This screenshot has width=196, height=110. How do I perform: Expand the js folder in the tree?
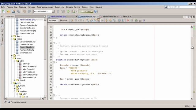point(14,88)
